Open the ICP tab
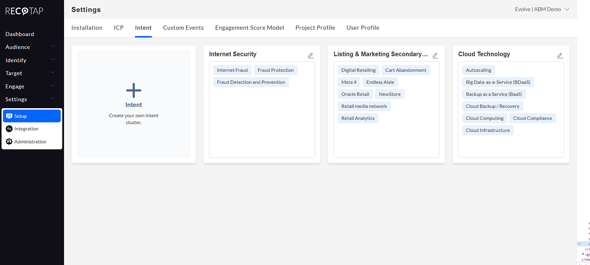The image size is (590, 265). [x=118, y=28]
